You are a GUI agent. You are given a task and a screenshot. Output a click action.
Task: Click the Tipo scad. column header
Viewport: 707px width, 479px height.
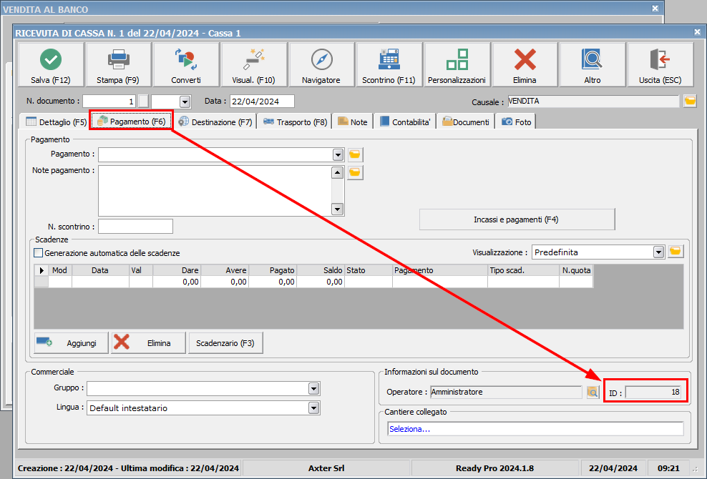[524, 270]
